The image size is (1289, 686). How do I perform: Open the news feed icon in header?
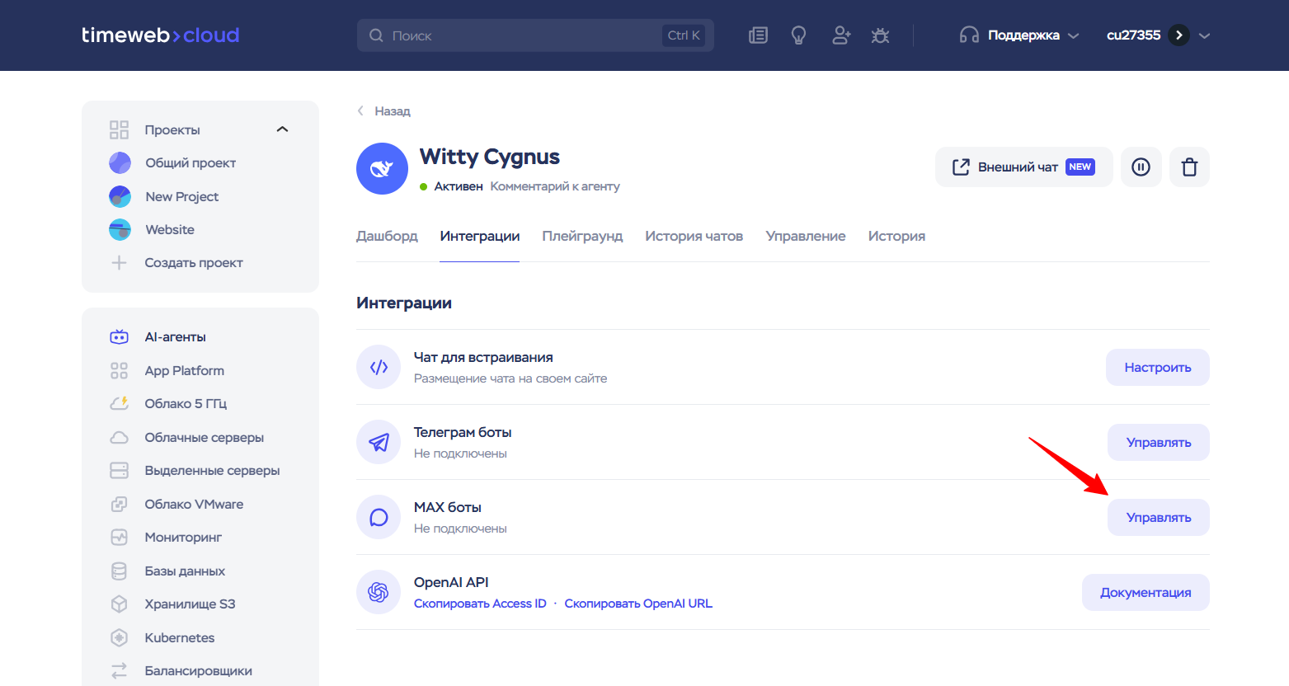[x=758, y=35]
